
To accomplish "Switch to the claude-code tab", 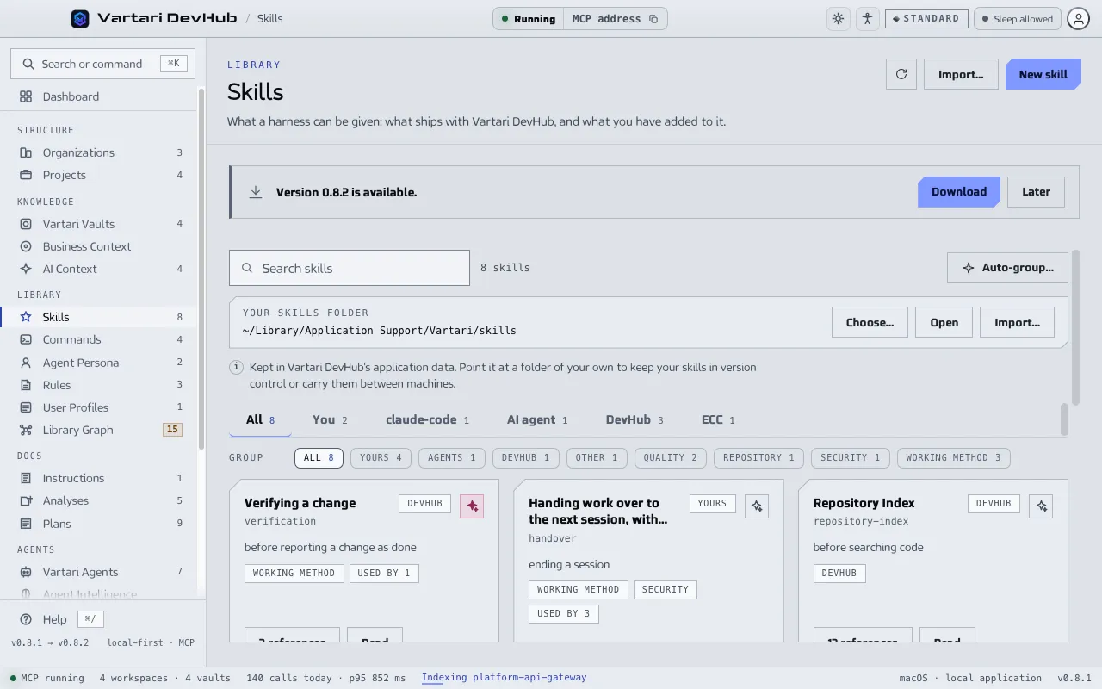I will click(x=427, y=419).
